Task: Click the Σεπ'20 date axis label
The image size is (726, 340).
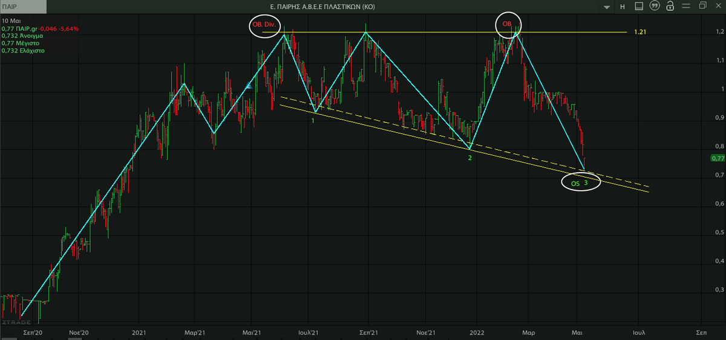Action: click(x=32, y=332)
